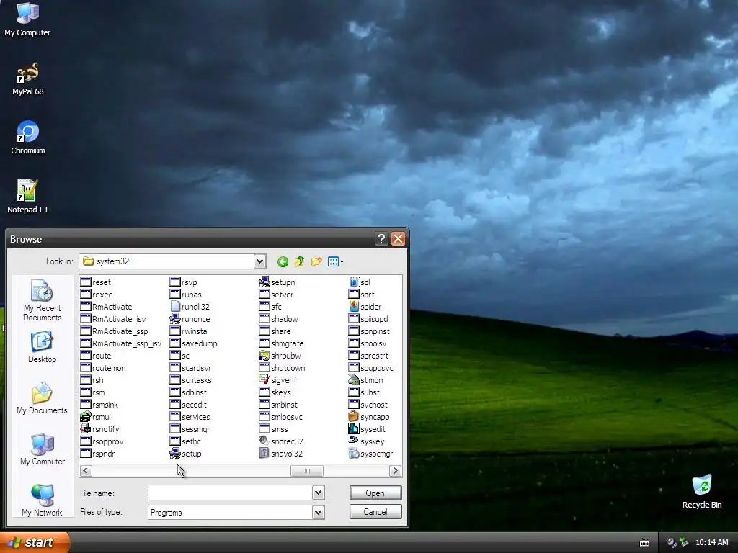Select the runas file
738x553 pixels.
click(x=186, y=295)
